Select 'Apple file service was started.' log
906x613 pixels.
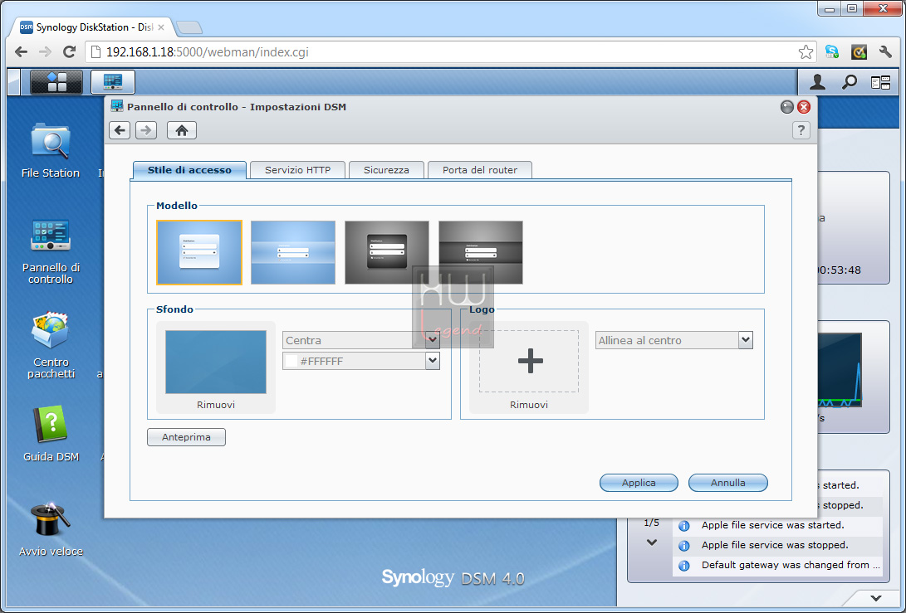pos(778,525)
